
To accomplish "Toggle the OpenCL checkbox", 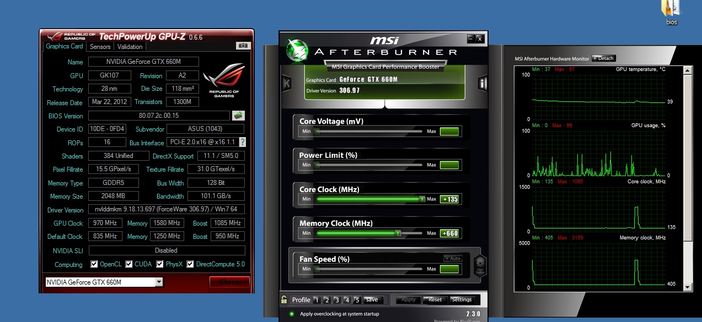I will click(x=94, y=264).
